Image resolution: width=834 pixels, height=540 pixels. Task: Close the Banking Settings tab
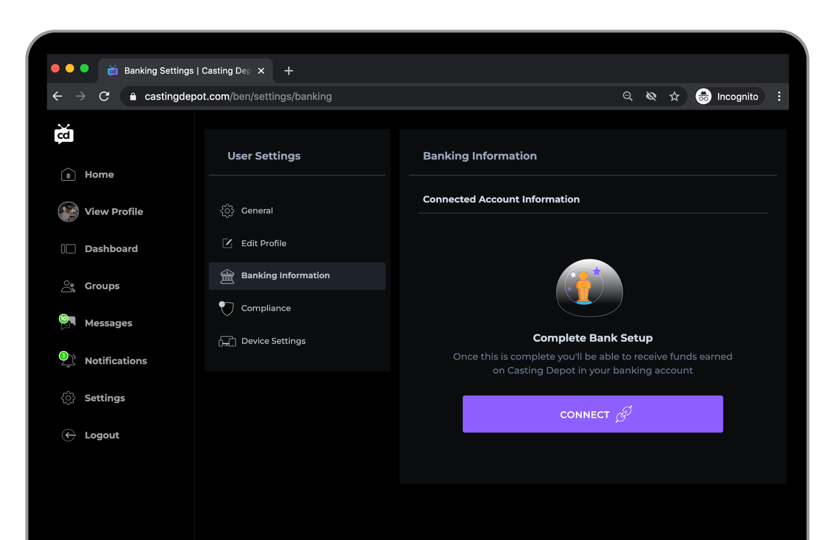pos(261,71)
